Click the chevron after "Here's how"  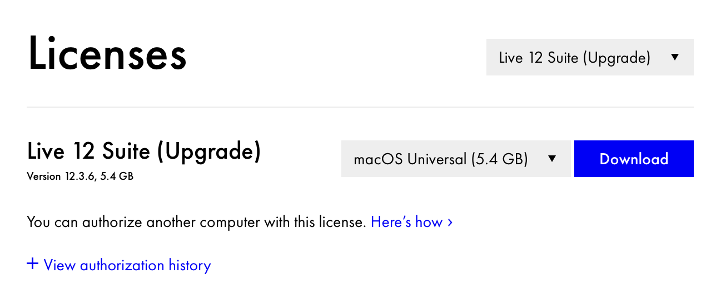[x=450, y=223]
